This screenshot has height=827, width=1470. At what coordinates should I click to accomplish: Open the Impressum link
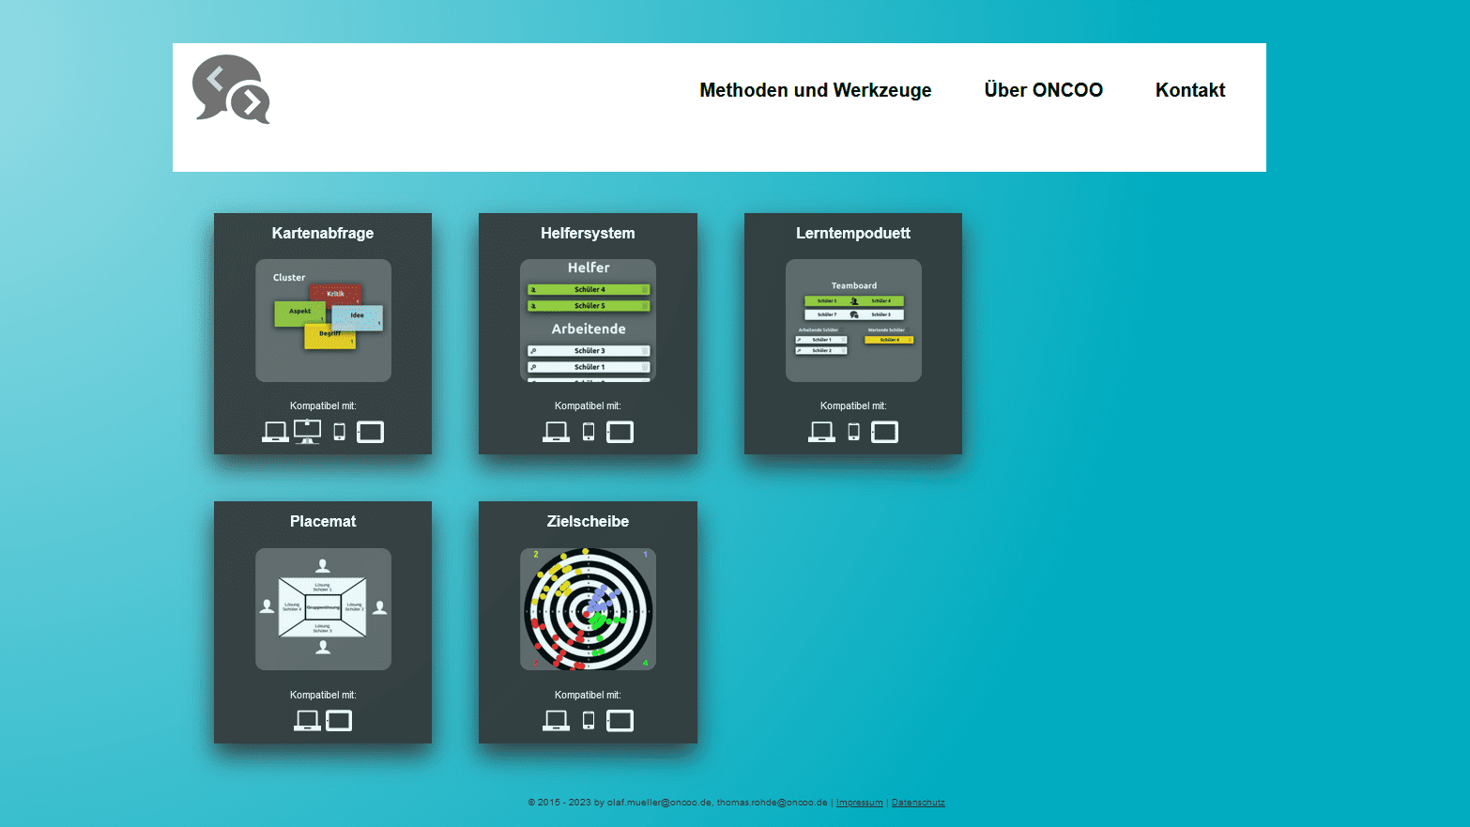click(859, 803)
